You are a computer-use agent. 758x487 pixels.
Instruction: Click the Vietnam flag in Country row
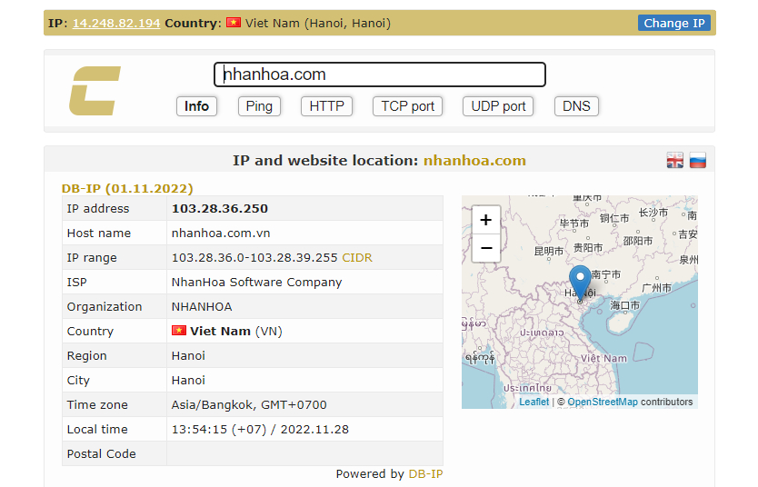click(x=179, y=331)
